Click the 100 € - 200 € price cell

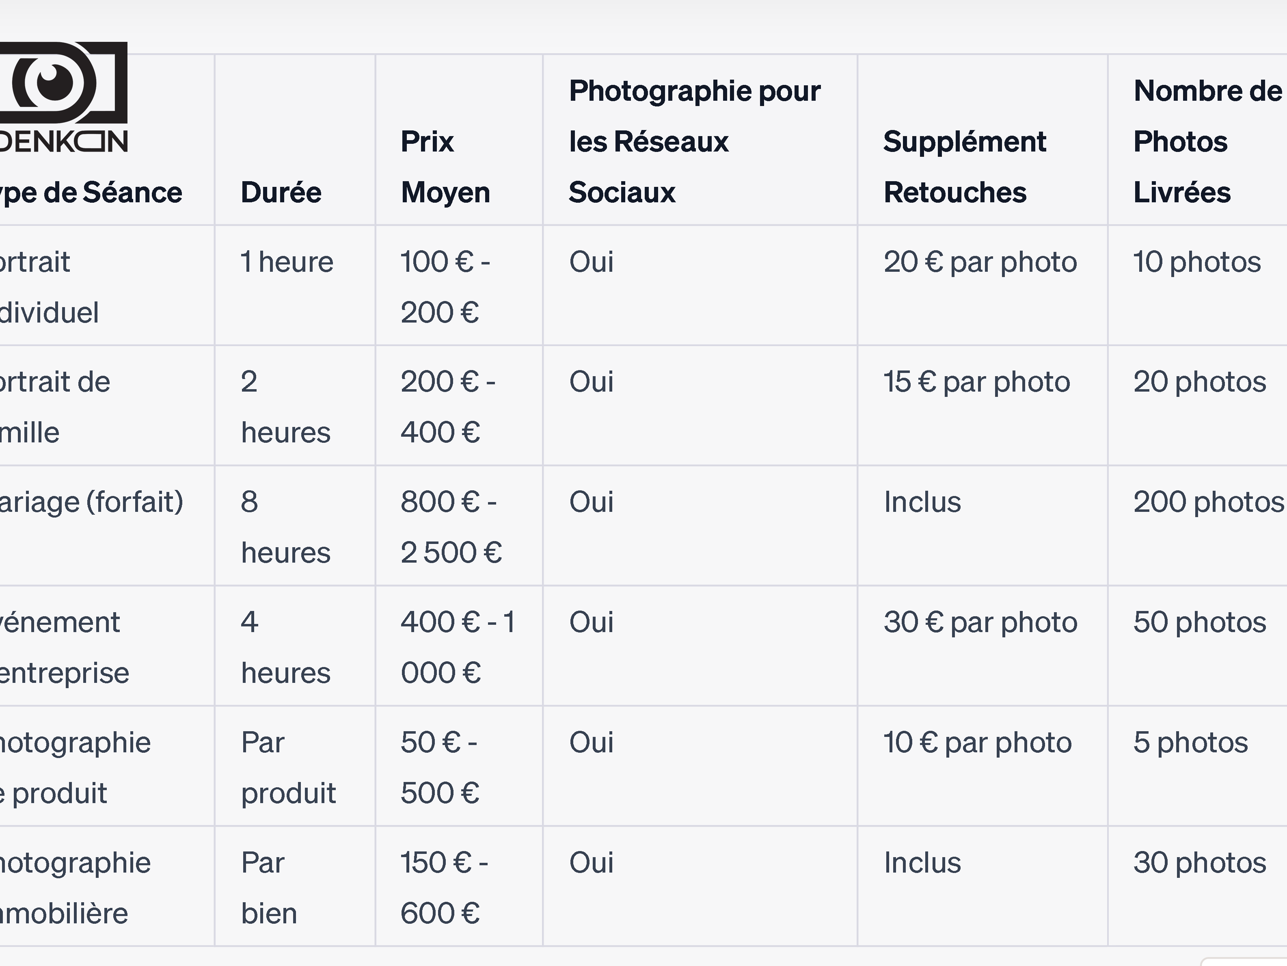tap(445, 286)
